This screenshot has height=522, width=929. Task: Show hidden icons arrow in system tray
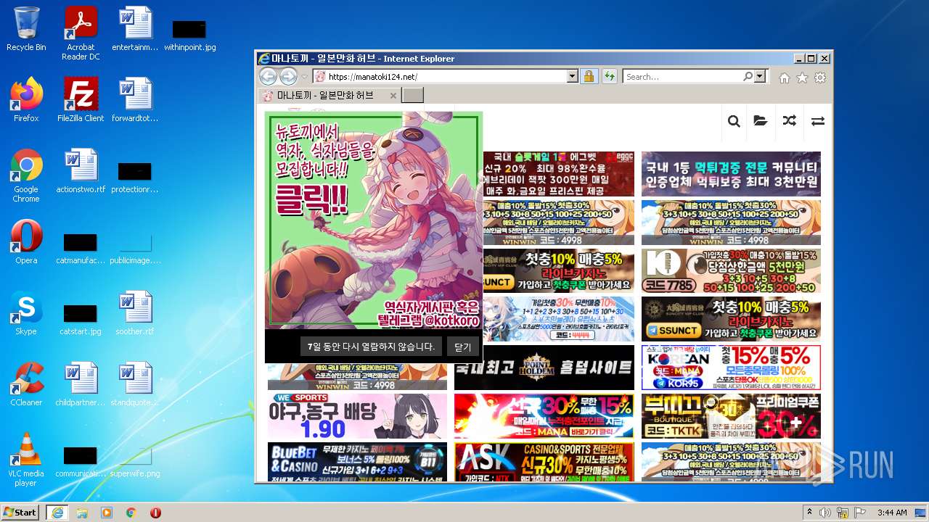click(x=810, y=513)
